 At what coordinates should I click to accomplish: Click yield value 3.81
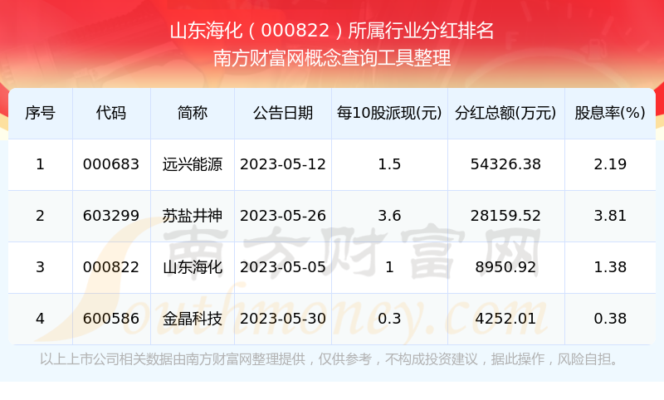click(610, 216)
